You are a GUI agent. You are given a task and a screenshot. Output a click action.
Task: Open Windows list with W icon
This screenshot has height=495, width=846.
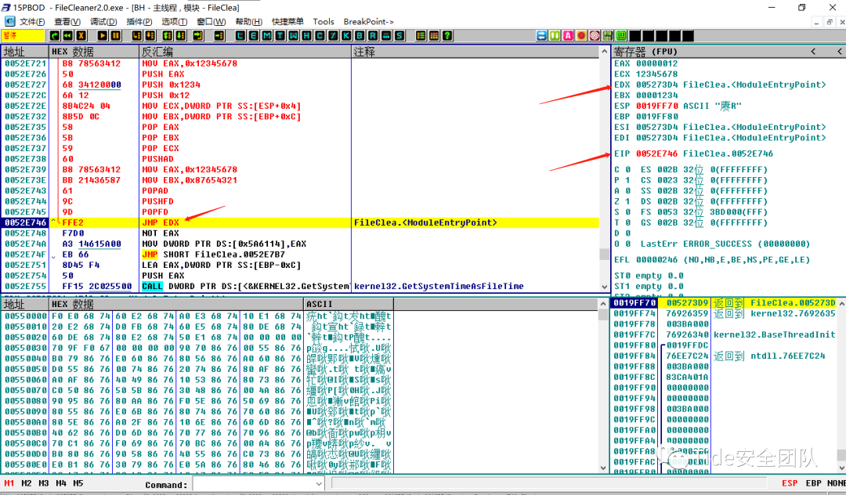coord(293,35)
